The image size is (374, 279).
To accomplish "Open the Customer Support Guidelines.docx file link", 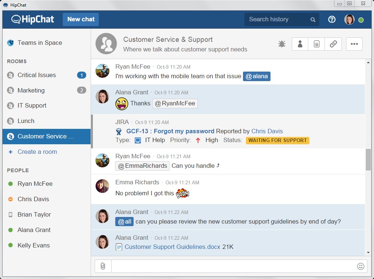I will pos(172,247).
